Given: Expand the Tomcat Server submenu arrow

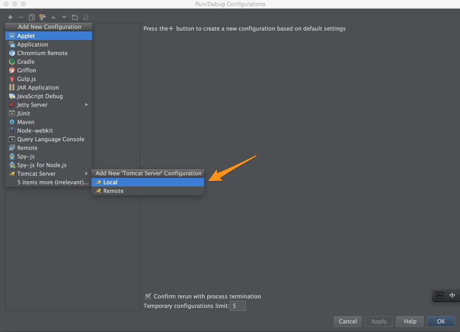Looking at the screenshot, I should [x=86, y=174].
